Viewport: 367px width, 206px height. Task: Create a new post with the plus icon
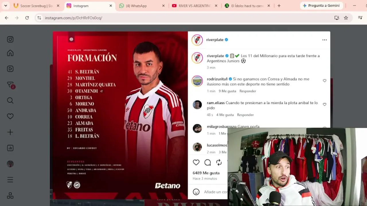(10, 132)
